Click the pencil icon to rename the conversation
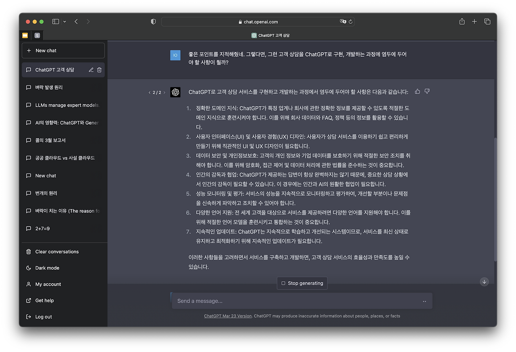The width and height of the screenshot is (516, 352). click(91, 69)
